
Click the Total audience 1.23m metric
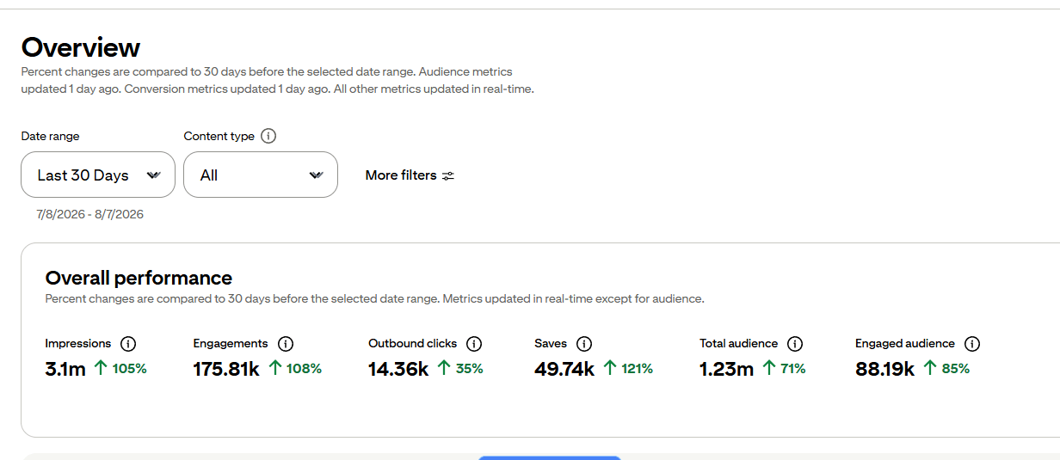tap(727, 369)
